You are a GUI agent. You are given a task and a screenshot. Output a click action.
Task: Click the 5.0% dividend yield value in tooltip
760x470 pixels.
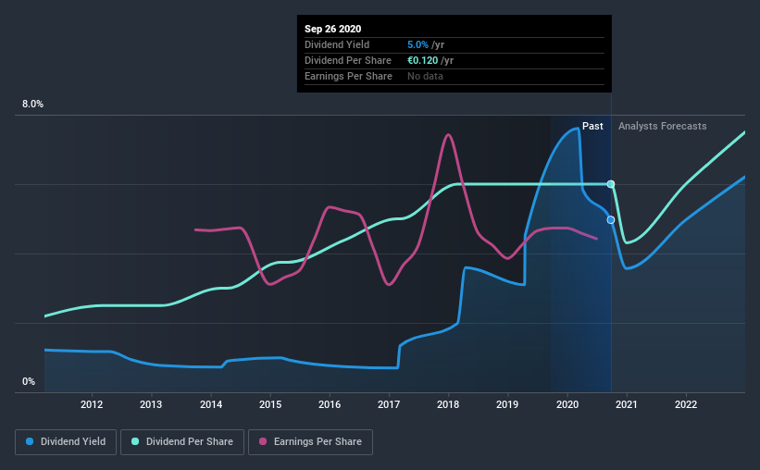pos(417,44)
